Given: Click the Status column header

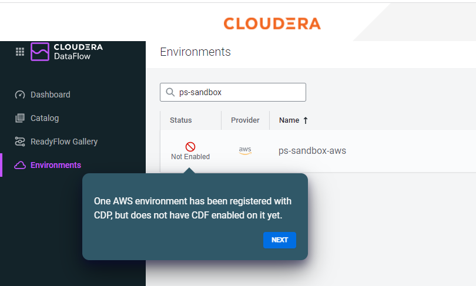Looking at the screenshot, I should click(x=180, y=120).
